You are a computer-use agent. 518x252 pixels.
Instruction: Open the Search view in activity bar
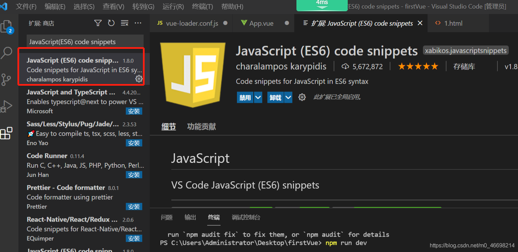click(7, 53)
